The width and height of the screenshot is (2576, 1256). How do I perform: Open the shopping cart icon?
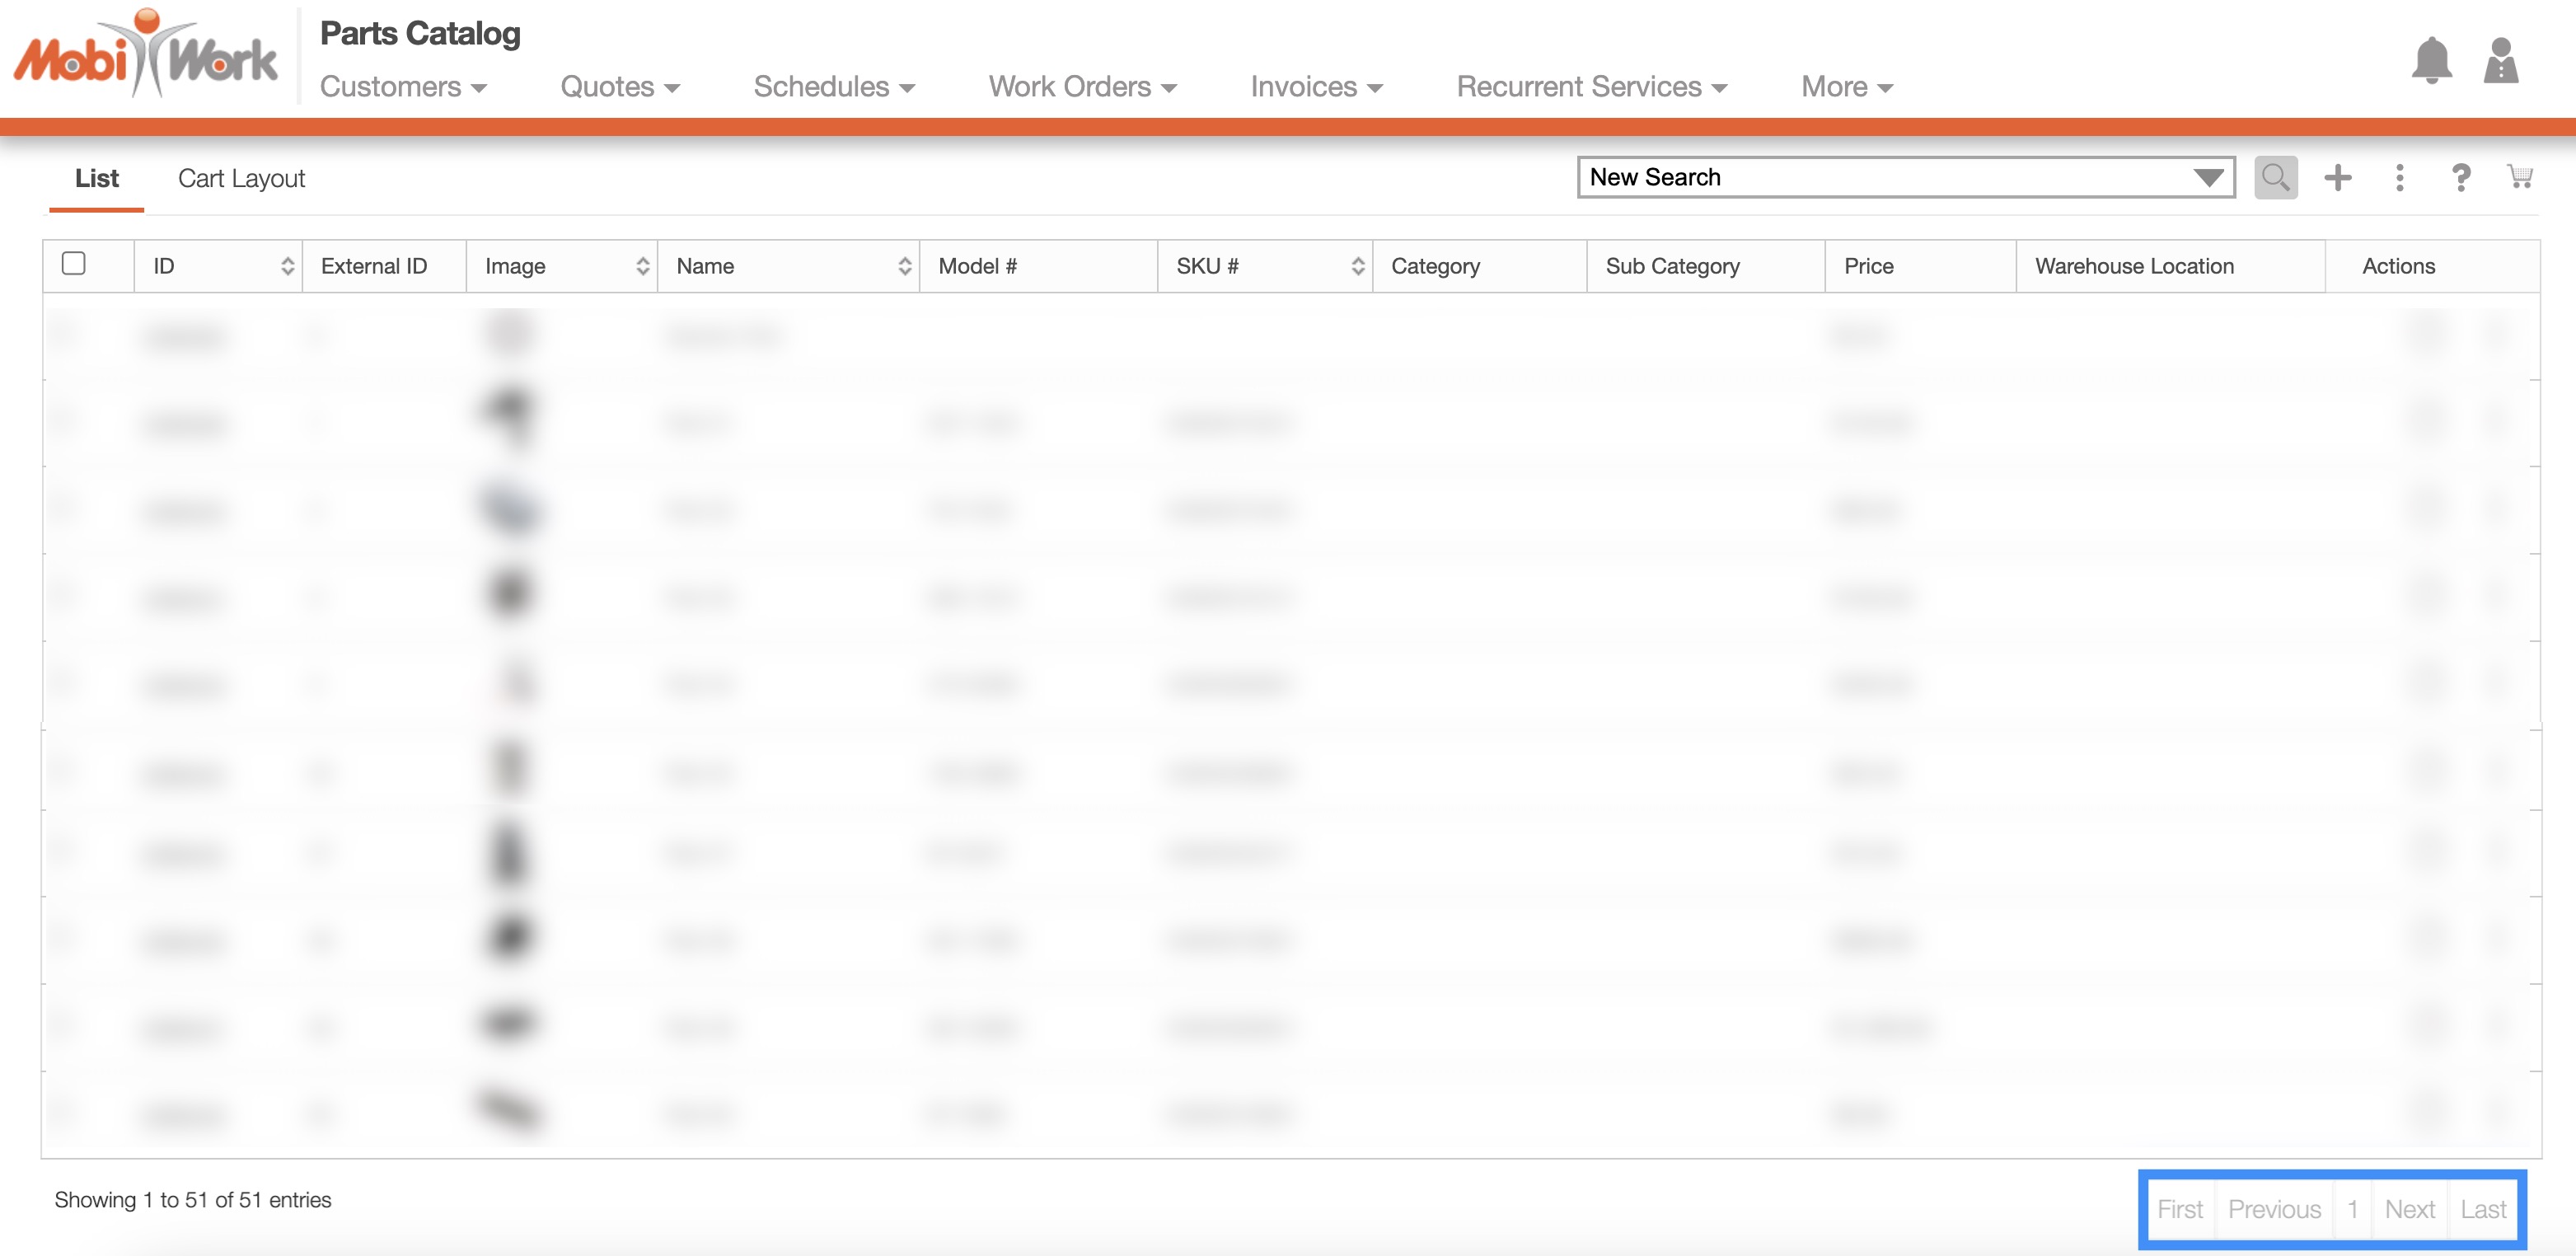(2519, 177)
